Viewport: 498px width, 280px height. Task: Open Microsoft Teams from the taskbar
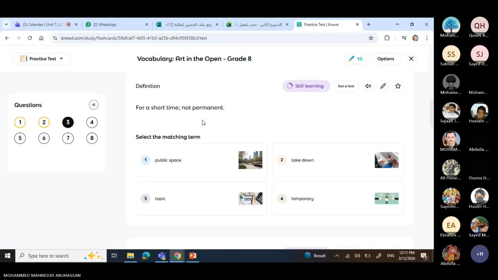point(161,256)
